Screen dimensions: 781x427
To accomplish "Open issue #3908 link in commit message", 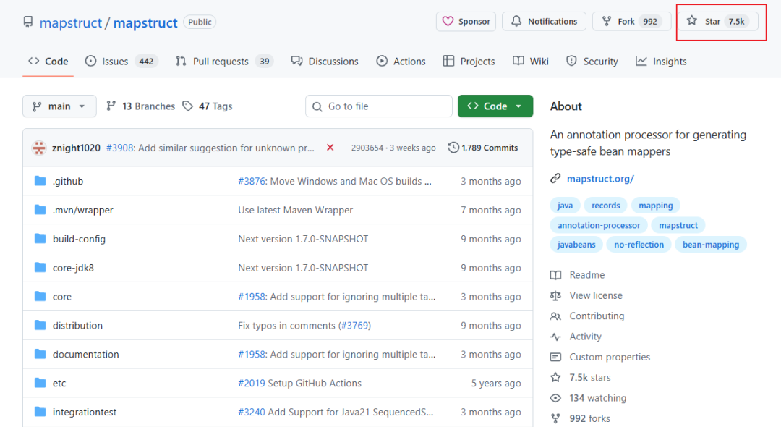I will click(x=120, y=148).
